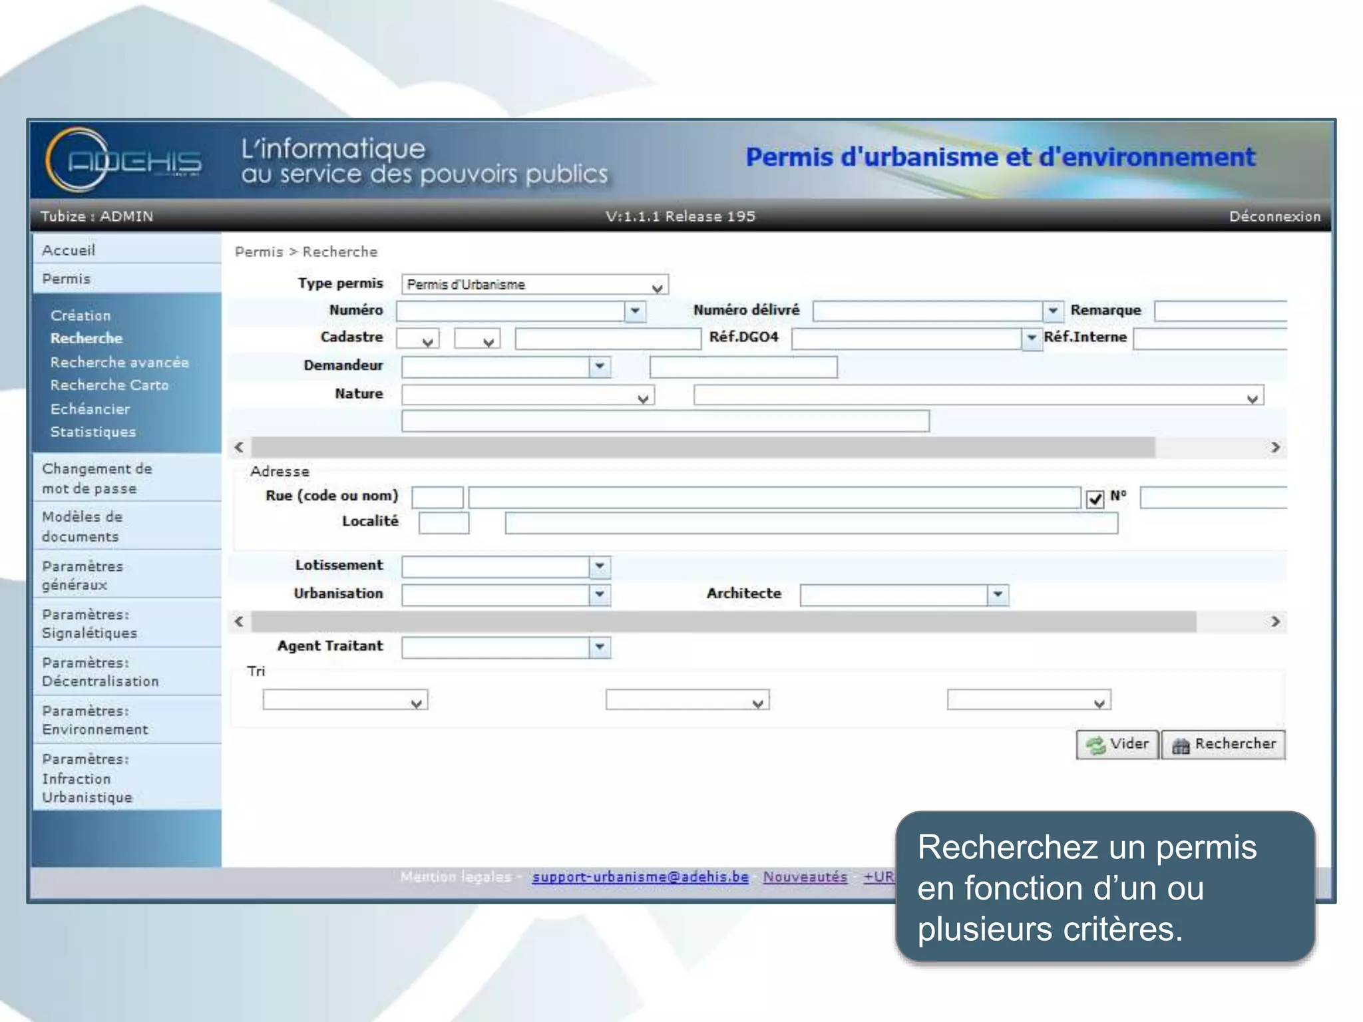Open Paramètres: Décentralisation
Viewport: 1363px width, 1022px height.
click(x=126, y=672)
